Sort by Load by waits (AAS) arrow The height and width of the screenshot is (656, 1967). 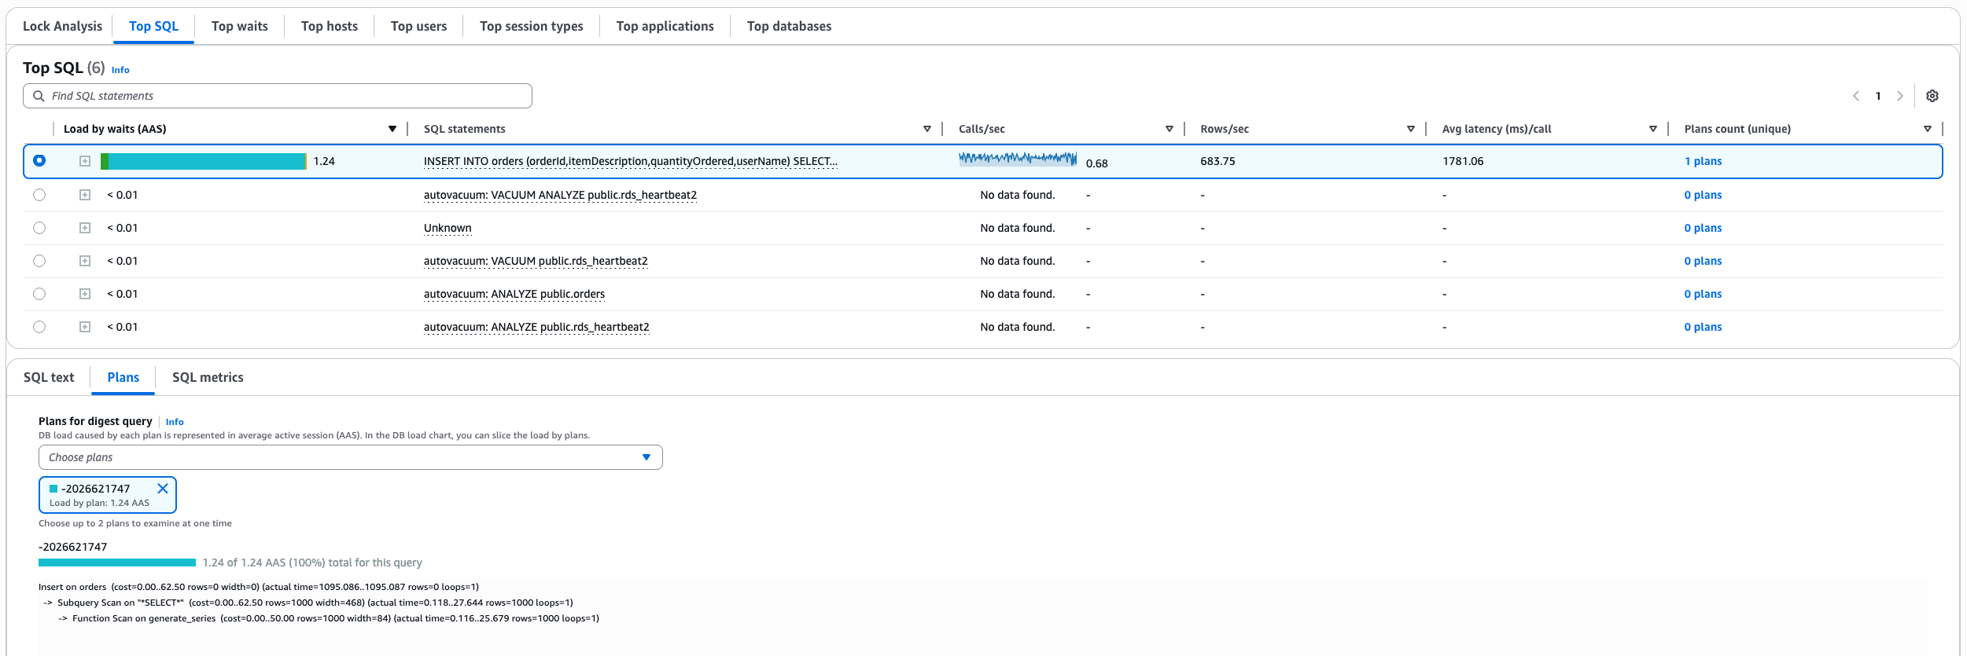click(x=392, y=129)
